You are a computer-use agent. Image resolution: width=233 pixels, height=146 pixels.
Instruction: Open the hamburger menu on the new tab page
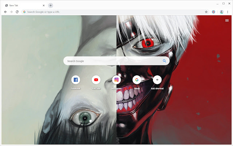pos(227,20)
